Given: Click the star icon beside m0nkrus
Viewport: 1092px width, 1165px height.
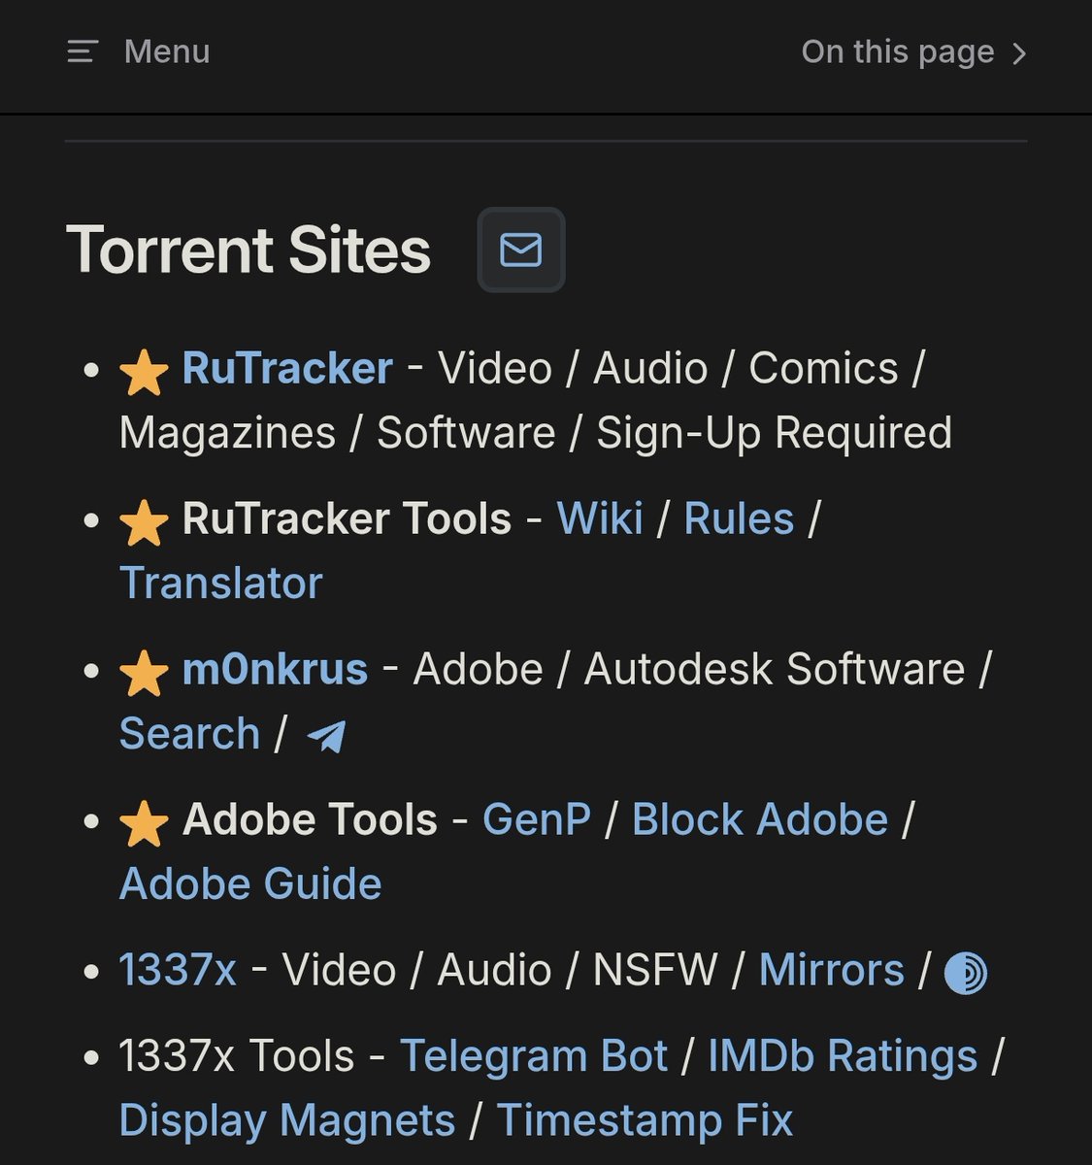Looking at the screenshot, I should tap(144, 674).
